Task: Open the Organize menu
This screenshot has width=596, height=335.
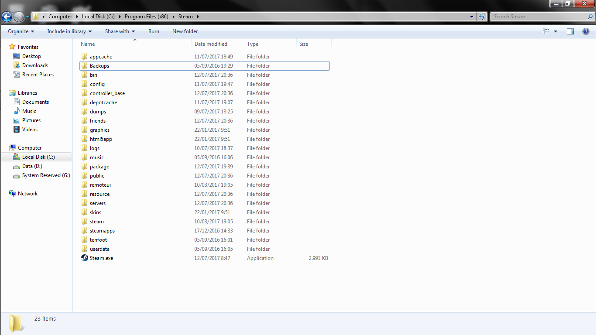Action: (21, 31)
